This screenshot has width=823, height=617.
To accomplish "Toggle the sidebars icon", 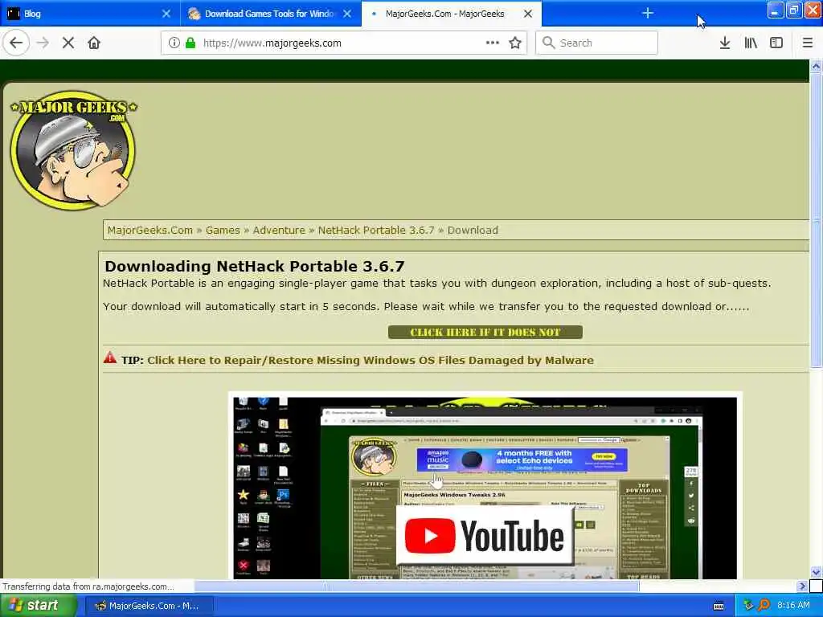I will tap(776, 43).
